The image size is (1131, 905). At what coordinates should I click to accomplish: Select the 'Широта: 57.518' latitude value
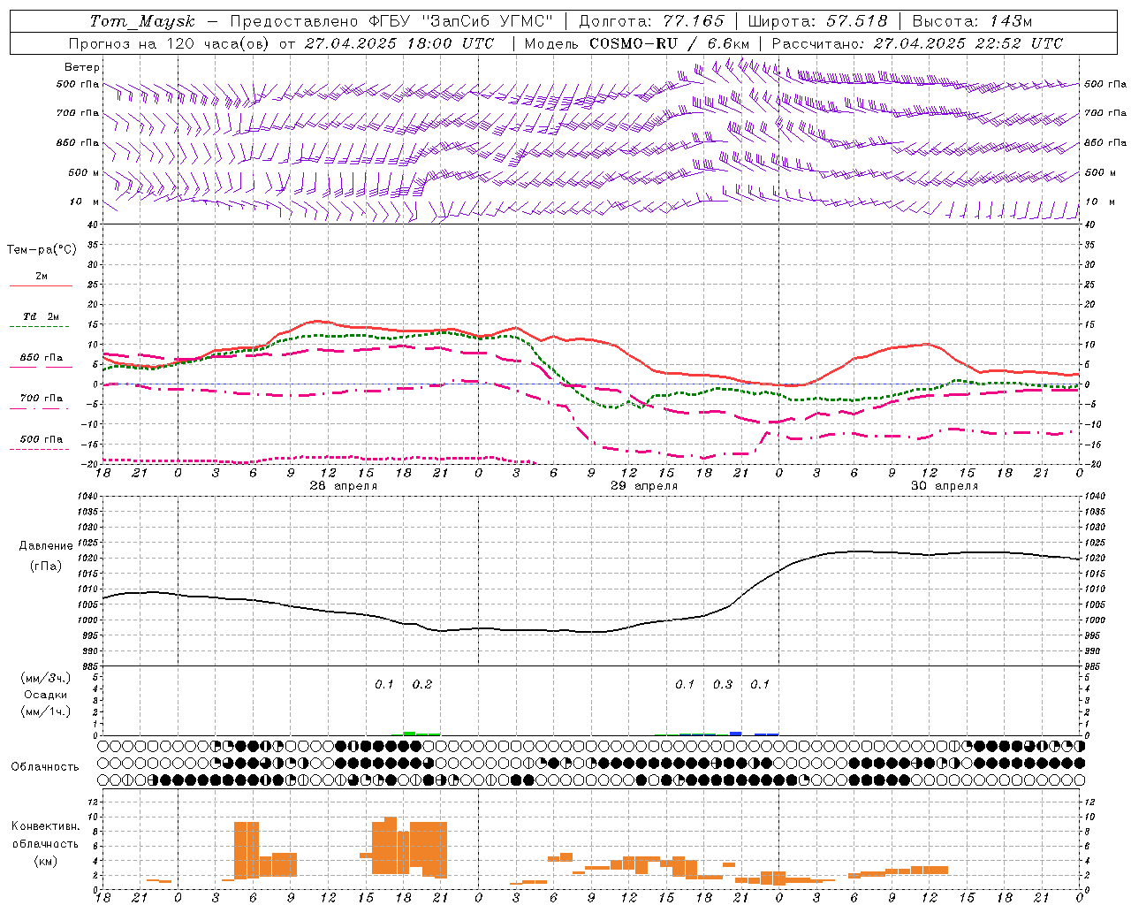pyautogui.click(x=817, y=21)
